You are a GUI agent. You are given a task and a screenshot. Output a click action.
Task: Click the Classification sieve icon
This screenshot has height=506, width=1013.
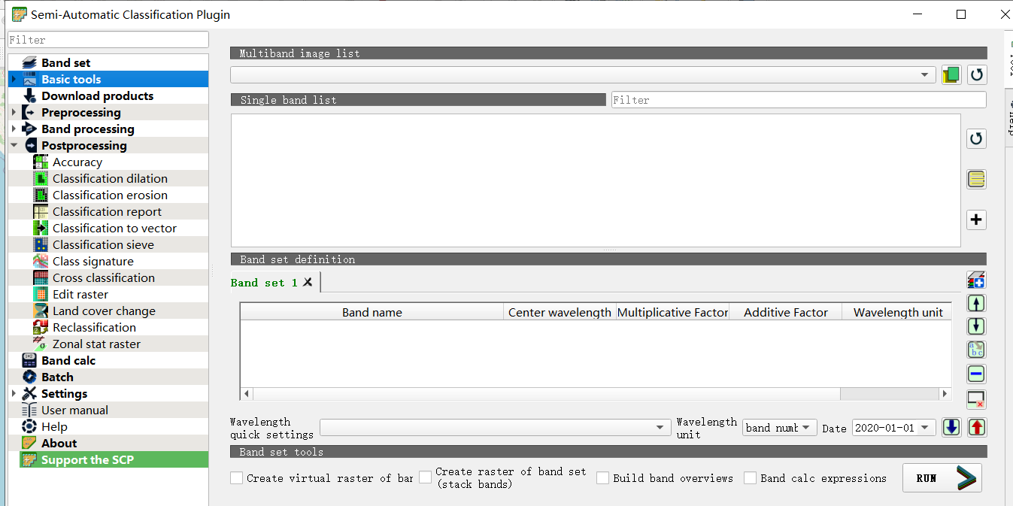point(41,244)
